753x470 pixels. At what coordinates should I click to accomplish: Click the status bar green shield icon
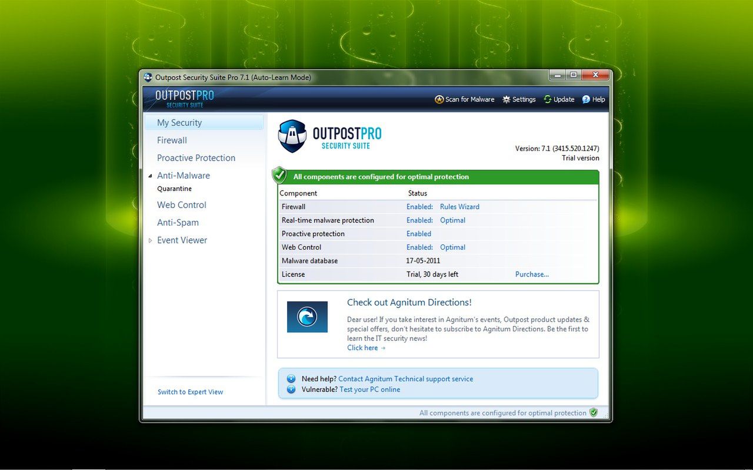pyautogui.click(x=594, y=412)
